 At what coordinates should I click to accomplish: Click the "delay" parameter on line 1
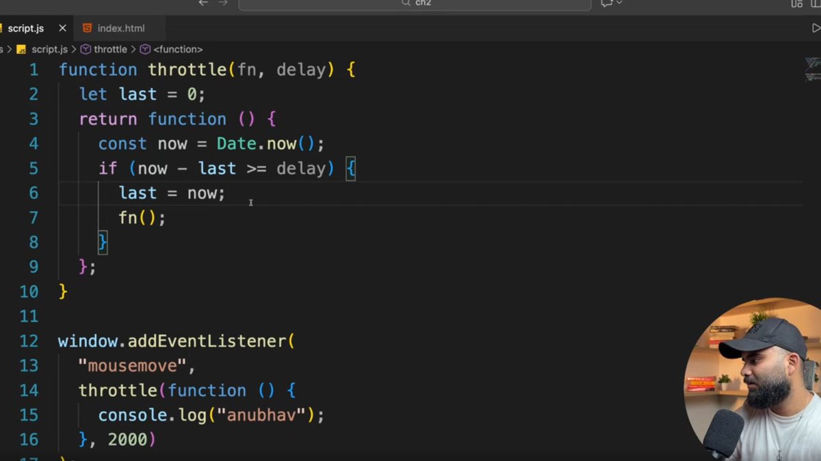coord(301,70)
